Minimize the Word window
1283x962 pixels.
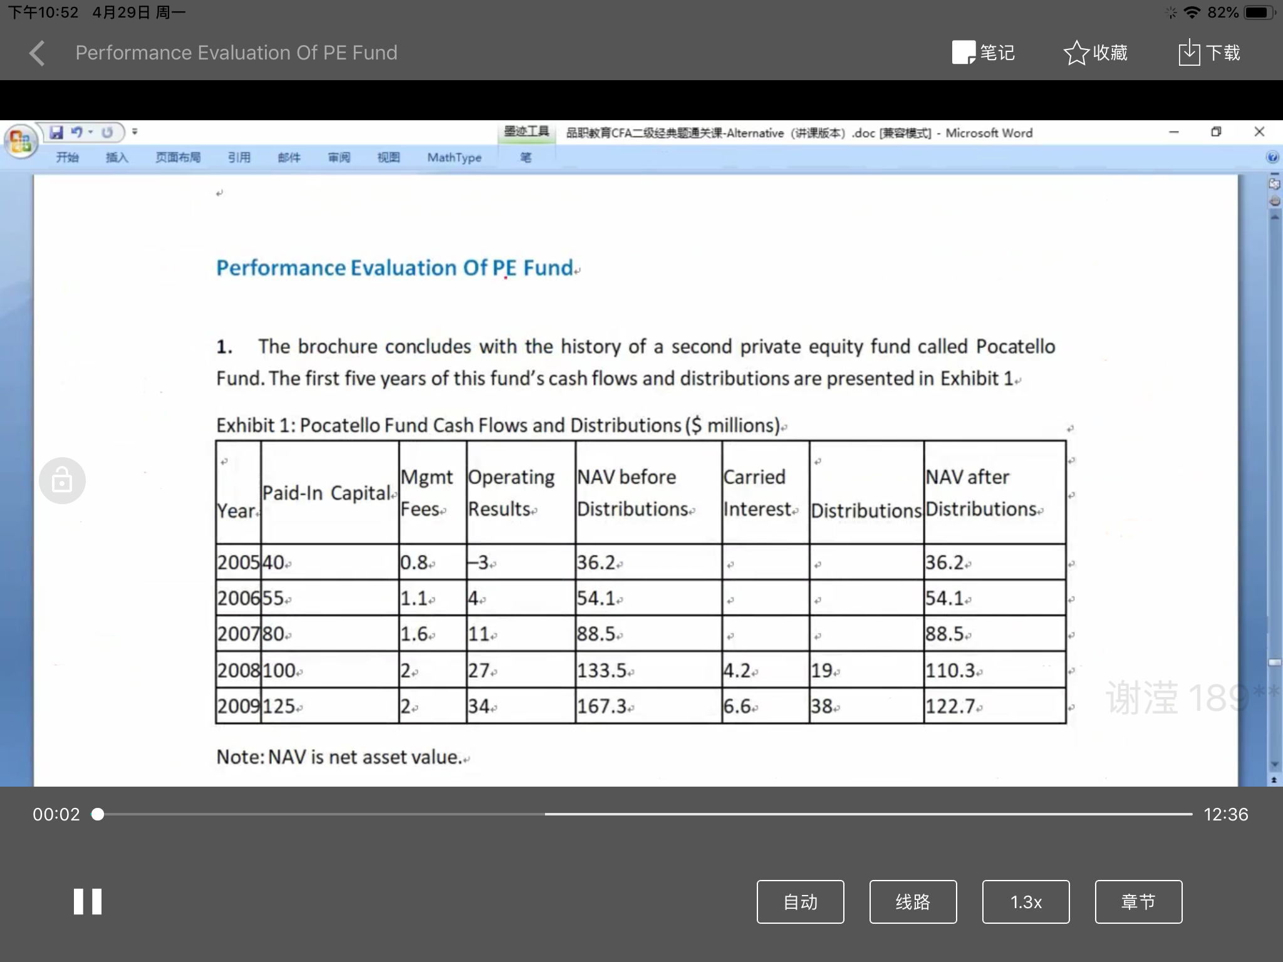(x=1174, y=132)
